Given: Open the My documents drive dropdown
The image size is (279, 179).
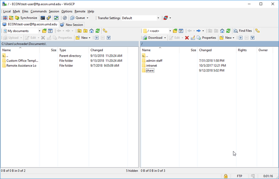Looking at the screenshot, I should (x=40, y=31).
